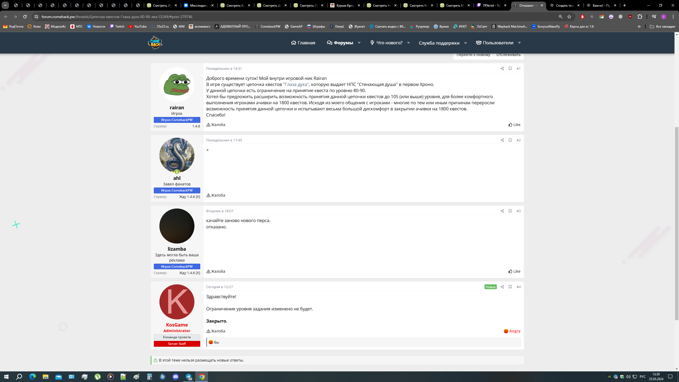Click the Comeback PW forum logo
This screenshot has width=679, height=382.
click(x=155, y=43)
